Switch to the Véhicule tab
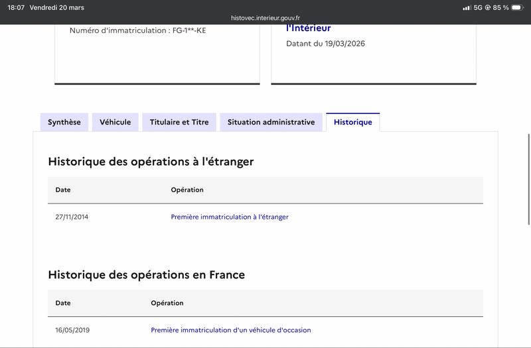The width and height of the screenshot is (531, 348). point(115,122)
